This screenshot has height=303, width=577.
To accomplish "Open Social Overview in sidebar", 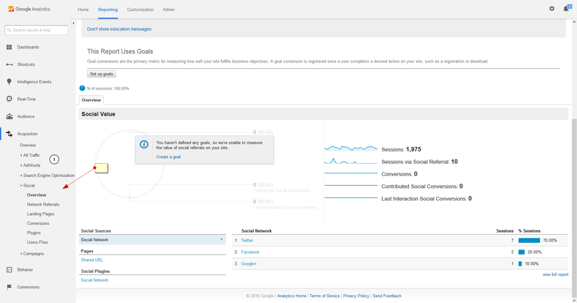I will pyautogui.click(x=37, y=195).
